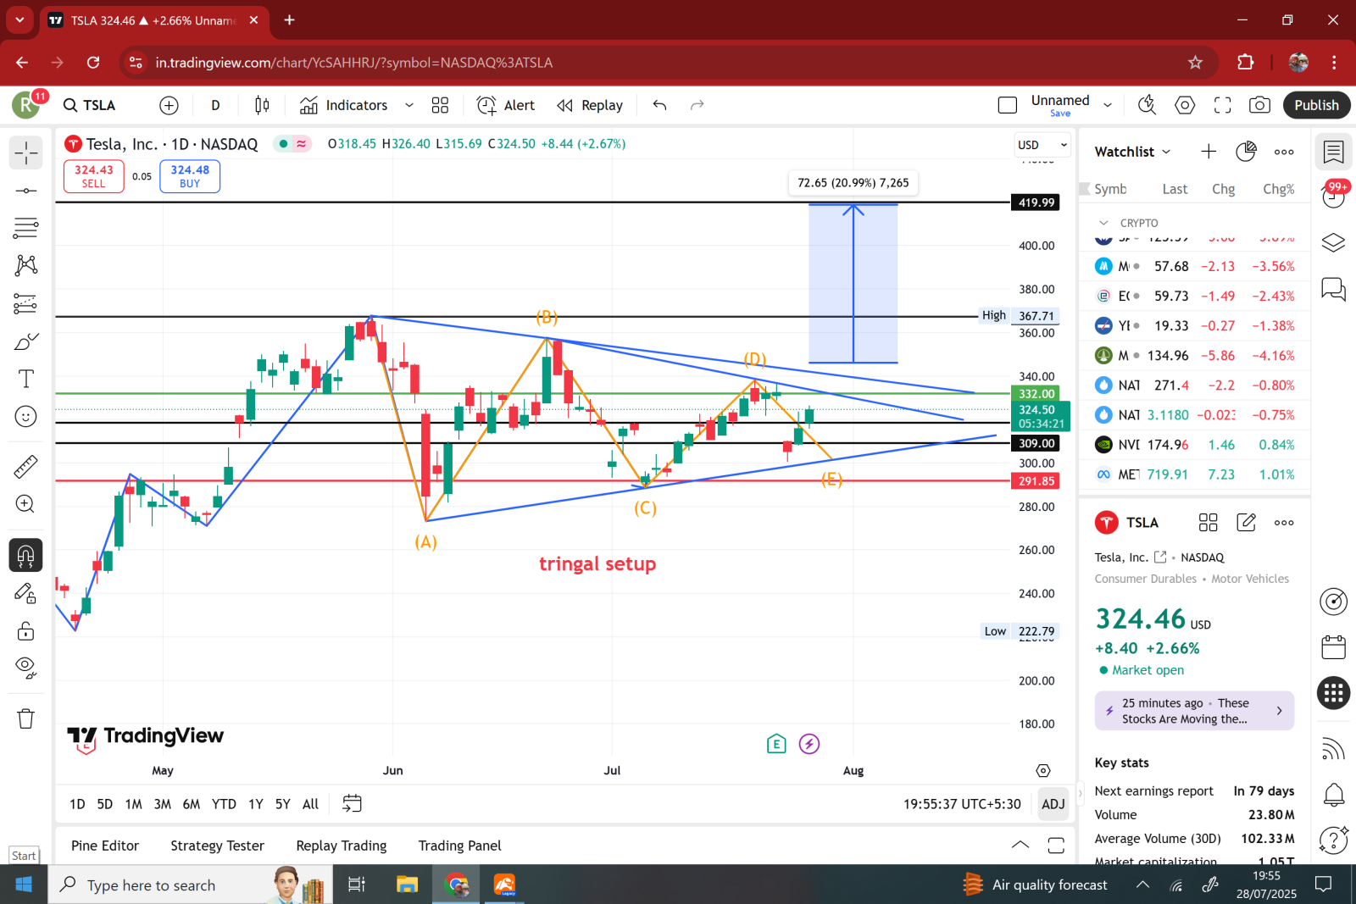
Task: Select the Brush drawing tool
Action: tap(25, 341)
